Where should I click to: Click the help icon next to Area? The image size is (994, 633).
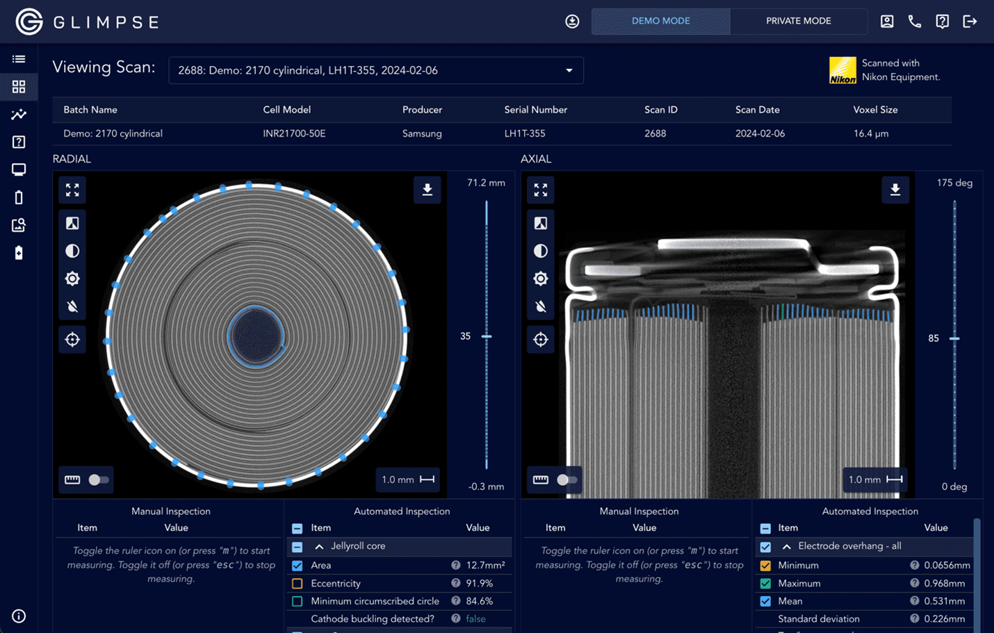click(x=455, y=566)
